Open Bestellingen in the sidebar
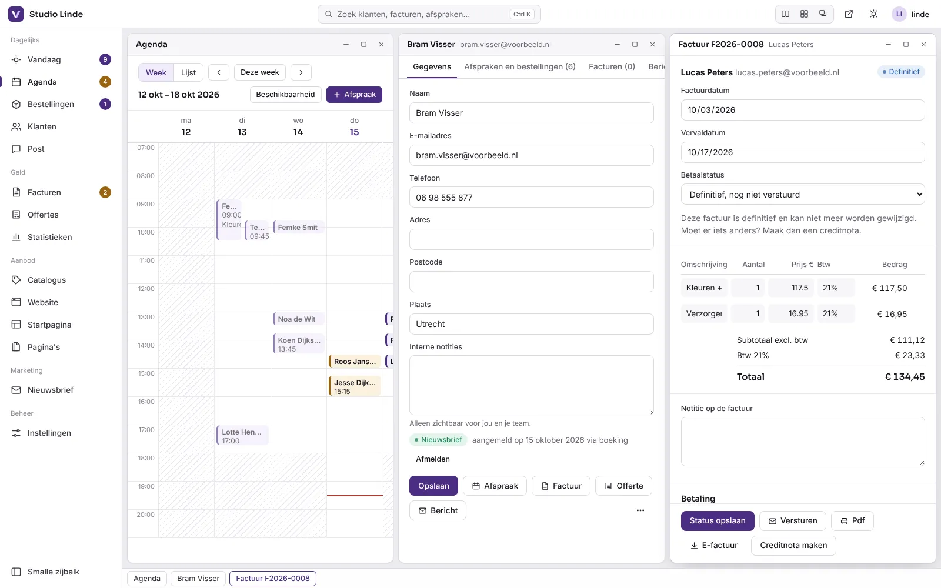 click(61, 104)
